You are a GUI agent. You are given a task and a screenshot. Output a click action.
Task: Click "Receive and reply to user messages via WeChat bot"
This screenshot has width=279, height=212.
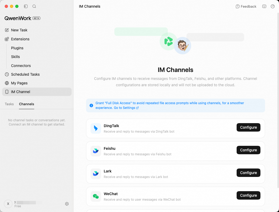(x=142, y=200)
